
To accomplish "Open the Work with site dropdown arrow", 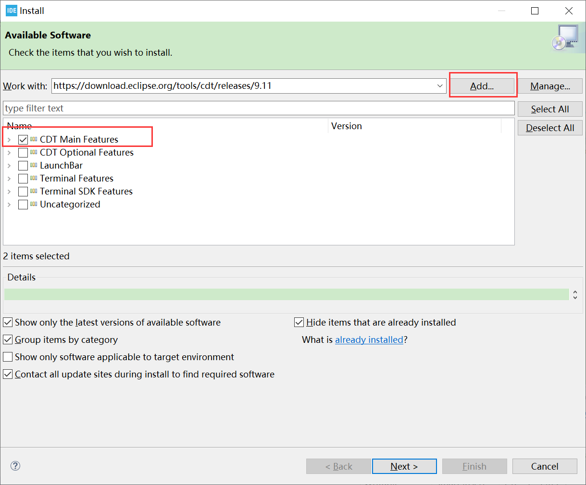I will (x=440, y=86).
